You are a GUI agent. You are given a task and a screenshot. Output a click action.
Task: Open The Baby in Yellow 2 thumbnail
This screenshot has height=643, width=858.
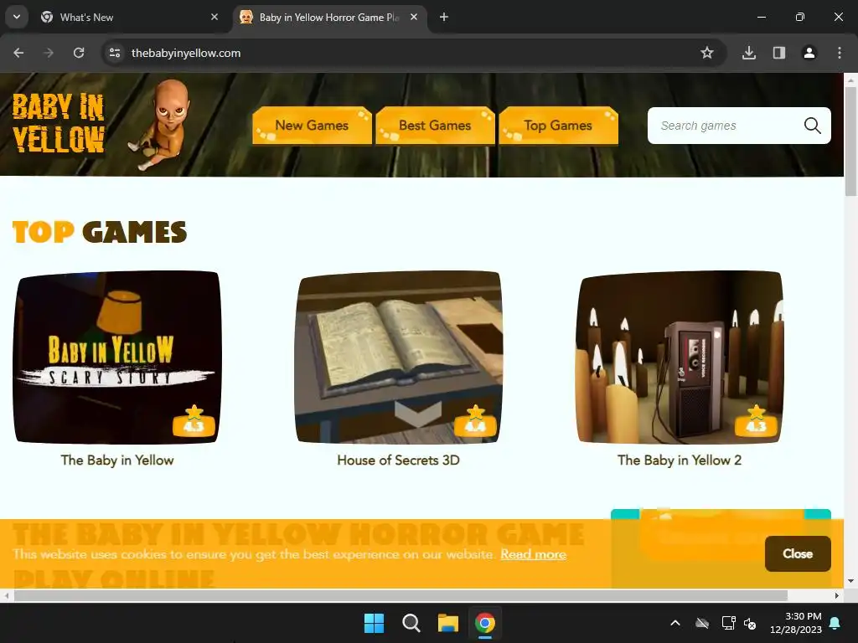(680, 357)
